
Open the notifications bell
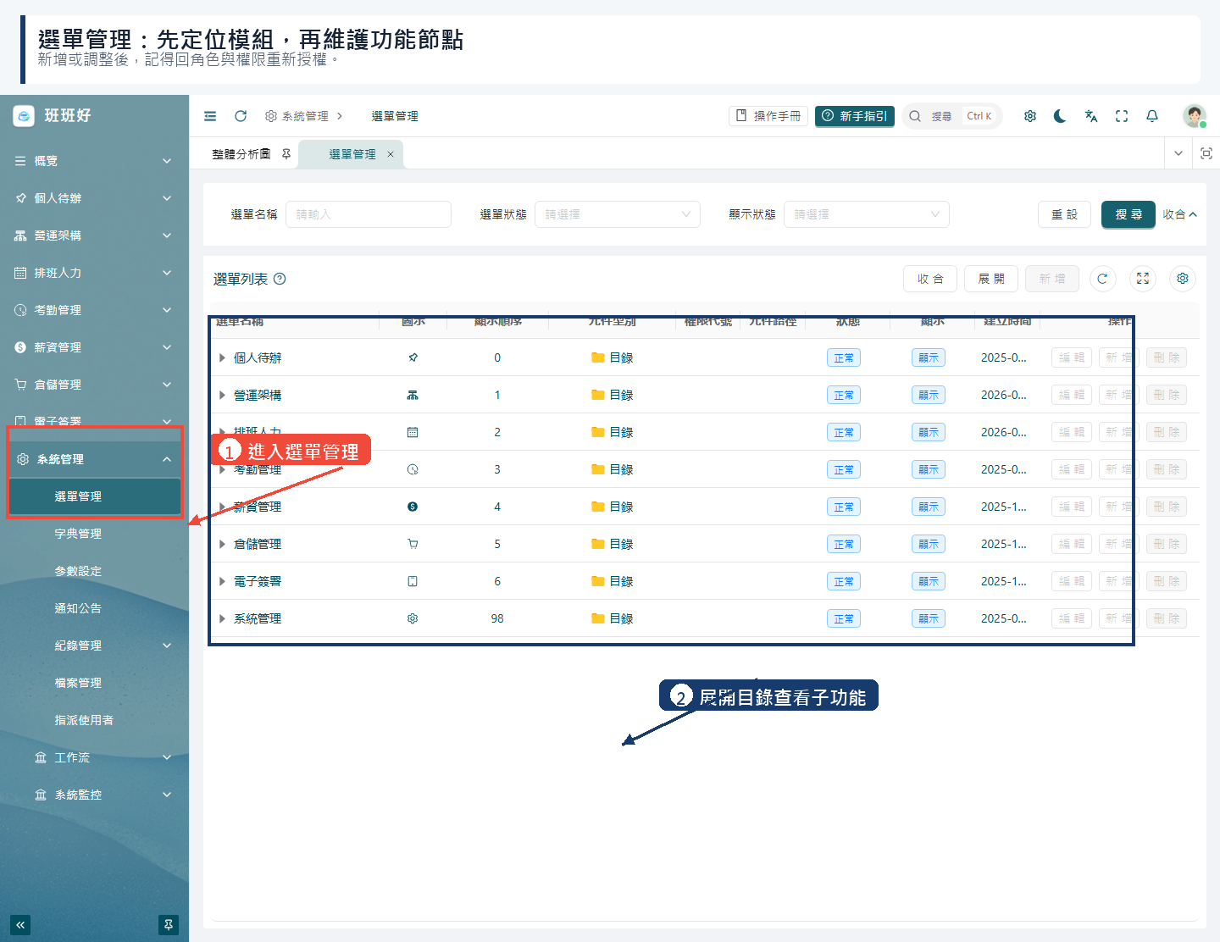click(1152, 116)
